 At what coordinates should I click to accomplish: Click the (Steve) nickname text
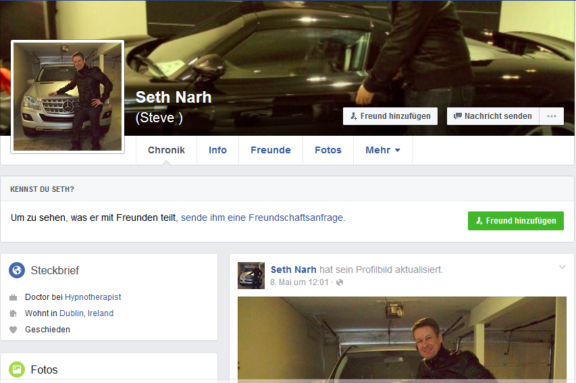pyautogui.click(x=159, y=118)
